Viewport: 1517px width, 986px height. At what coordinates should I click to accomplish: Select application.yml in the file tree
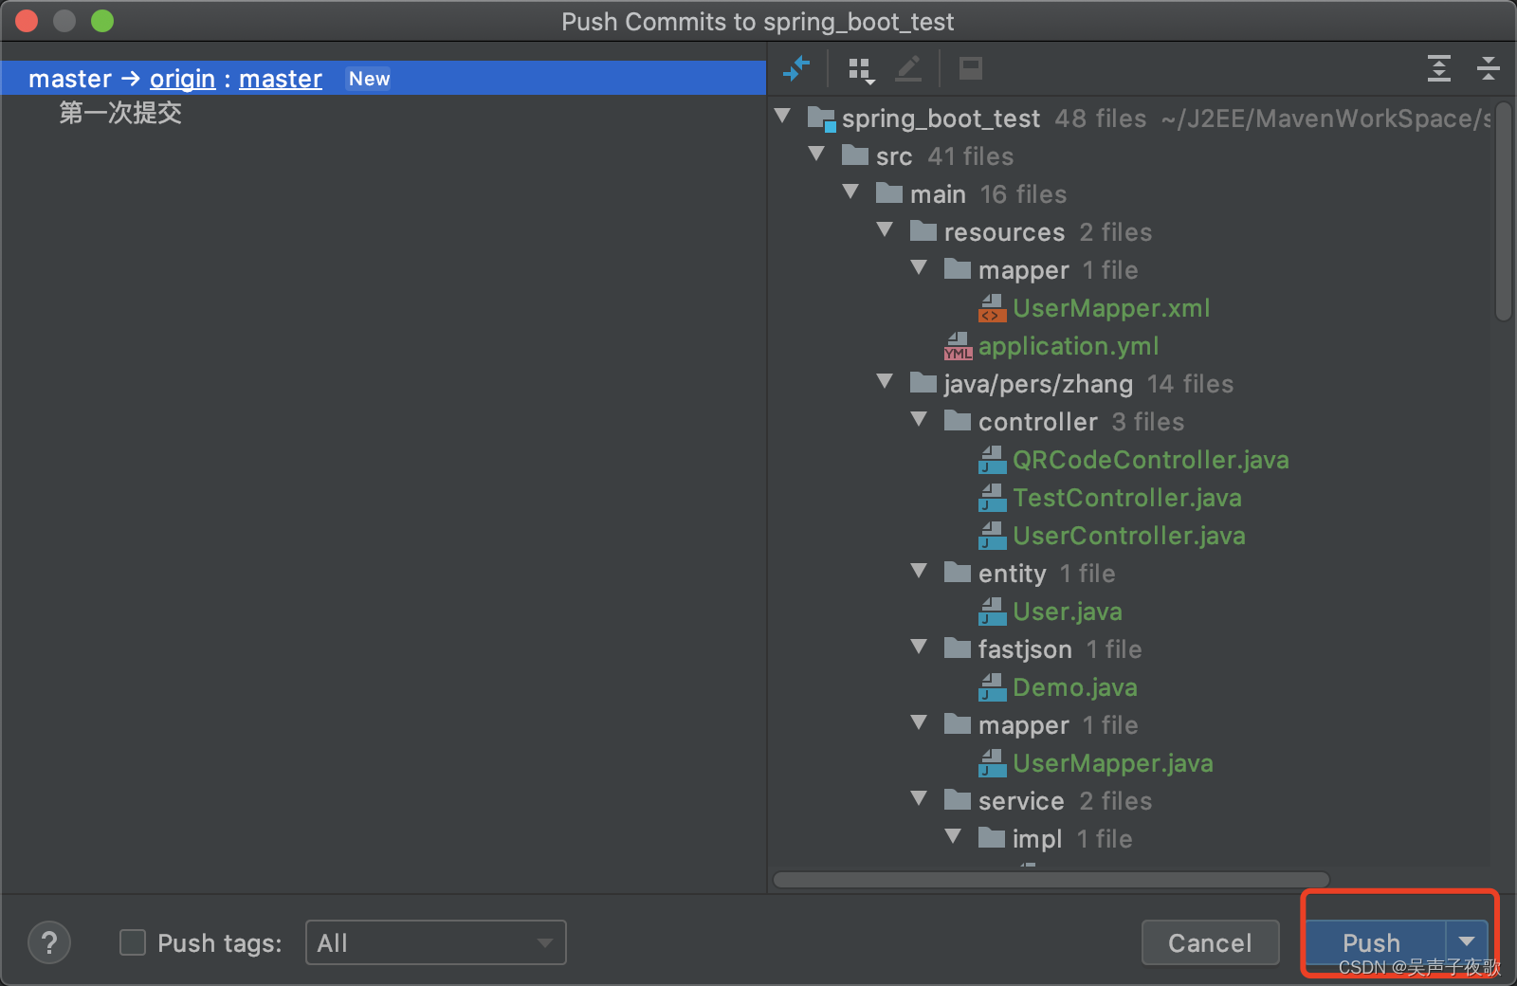[x=1069, y=346]
